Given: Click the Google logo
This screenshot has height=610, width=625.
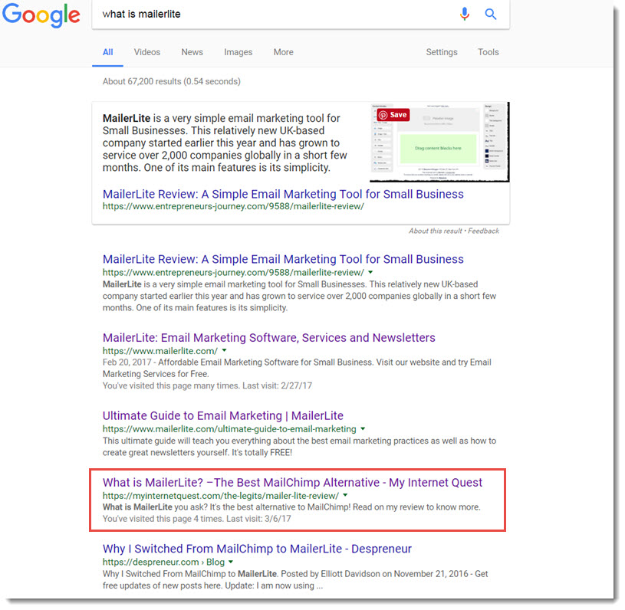Looking at the screenshot, I should pyautogui.click(x=41, y=15).
